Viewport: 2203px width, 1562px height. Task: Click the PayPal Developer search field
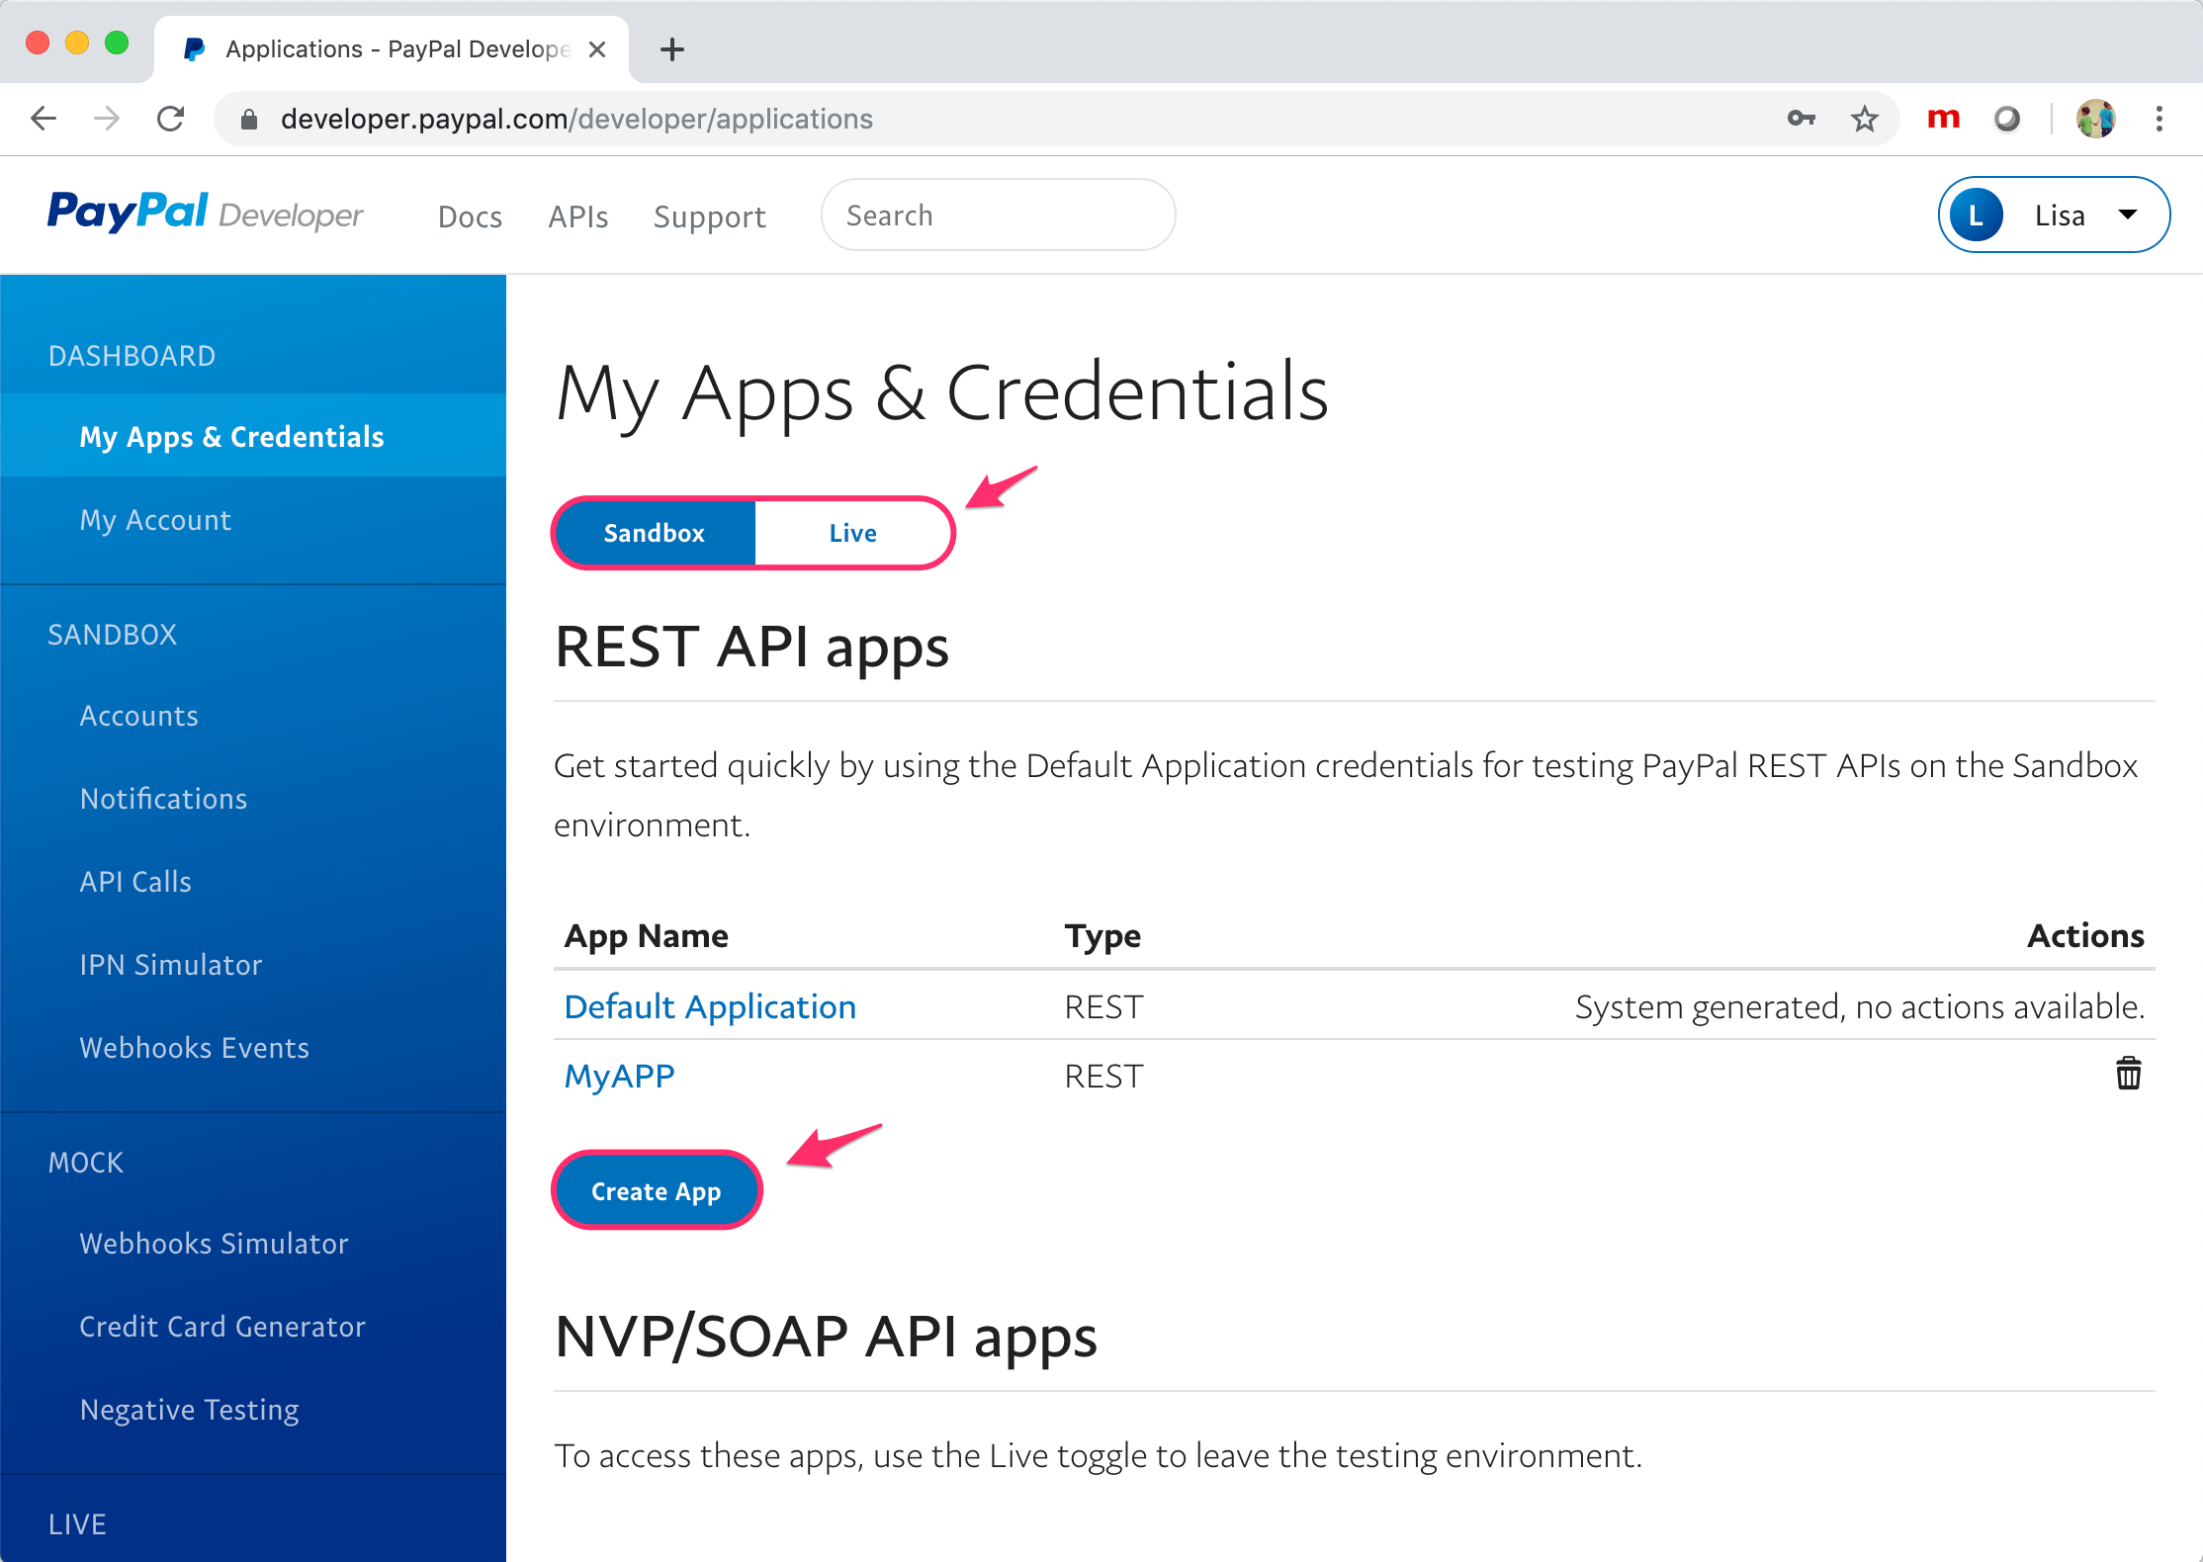pyautogui.click(x=998, y=215)
